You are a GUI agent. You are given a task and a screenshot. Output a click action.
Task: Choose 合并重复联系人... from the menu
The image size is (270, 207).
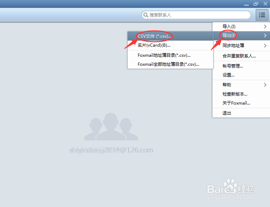coord(241,56)
